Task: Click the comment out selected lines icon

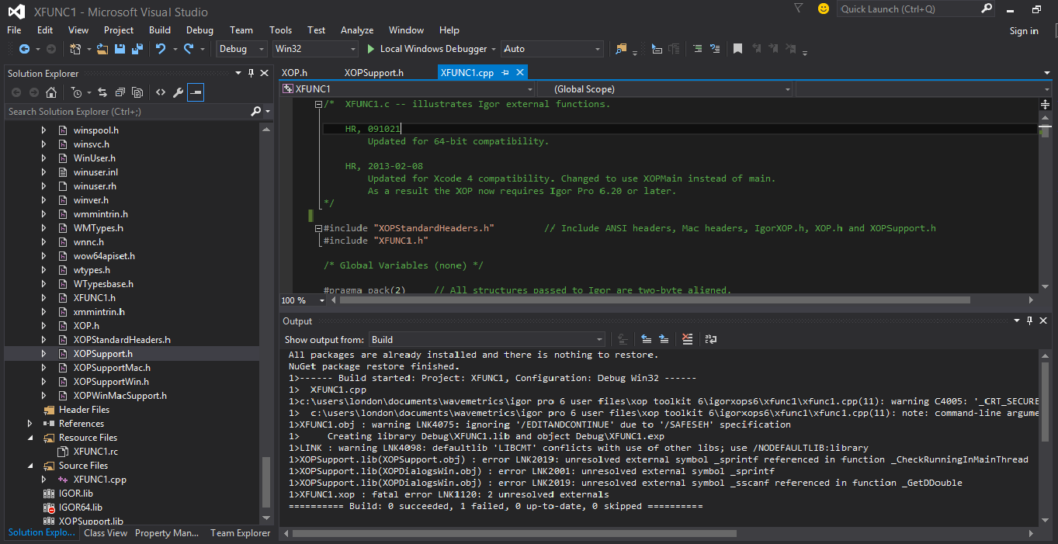Action: tap(697, 49)
